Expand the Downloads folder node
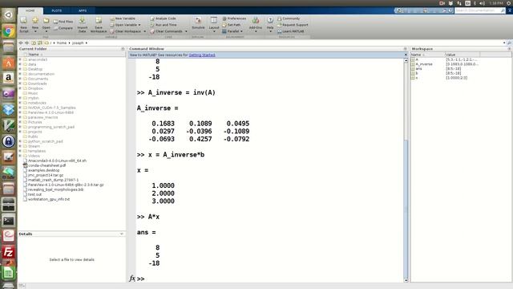Screen dimensions: 513x289 point(20,83)
